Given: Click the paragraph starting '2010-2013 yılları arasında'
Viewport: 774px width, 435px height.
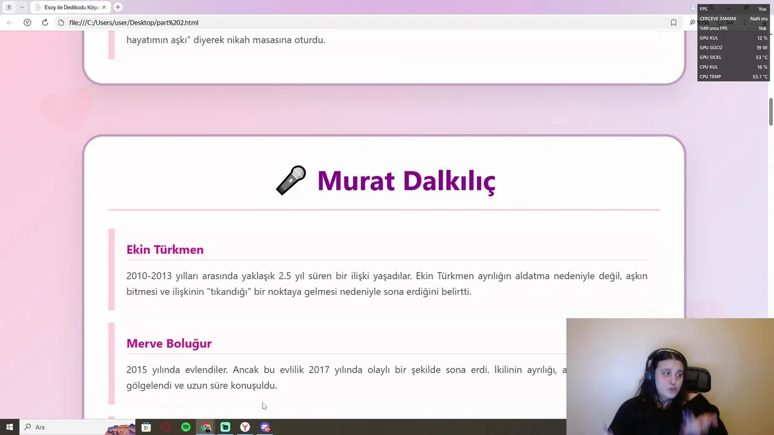Looking at the screenshot, I should pyautogui.click(x=387, y=283).
